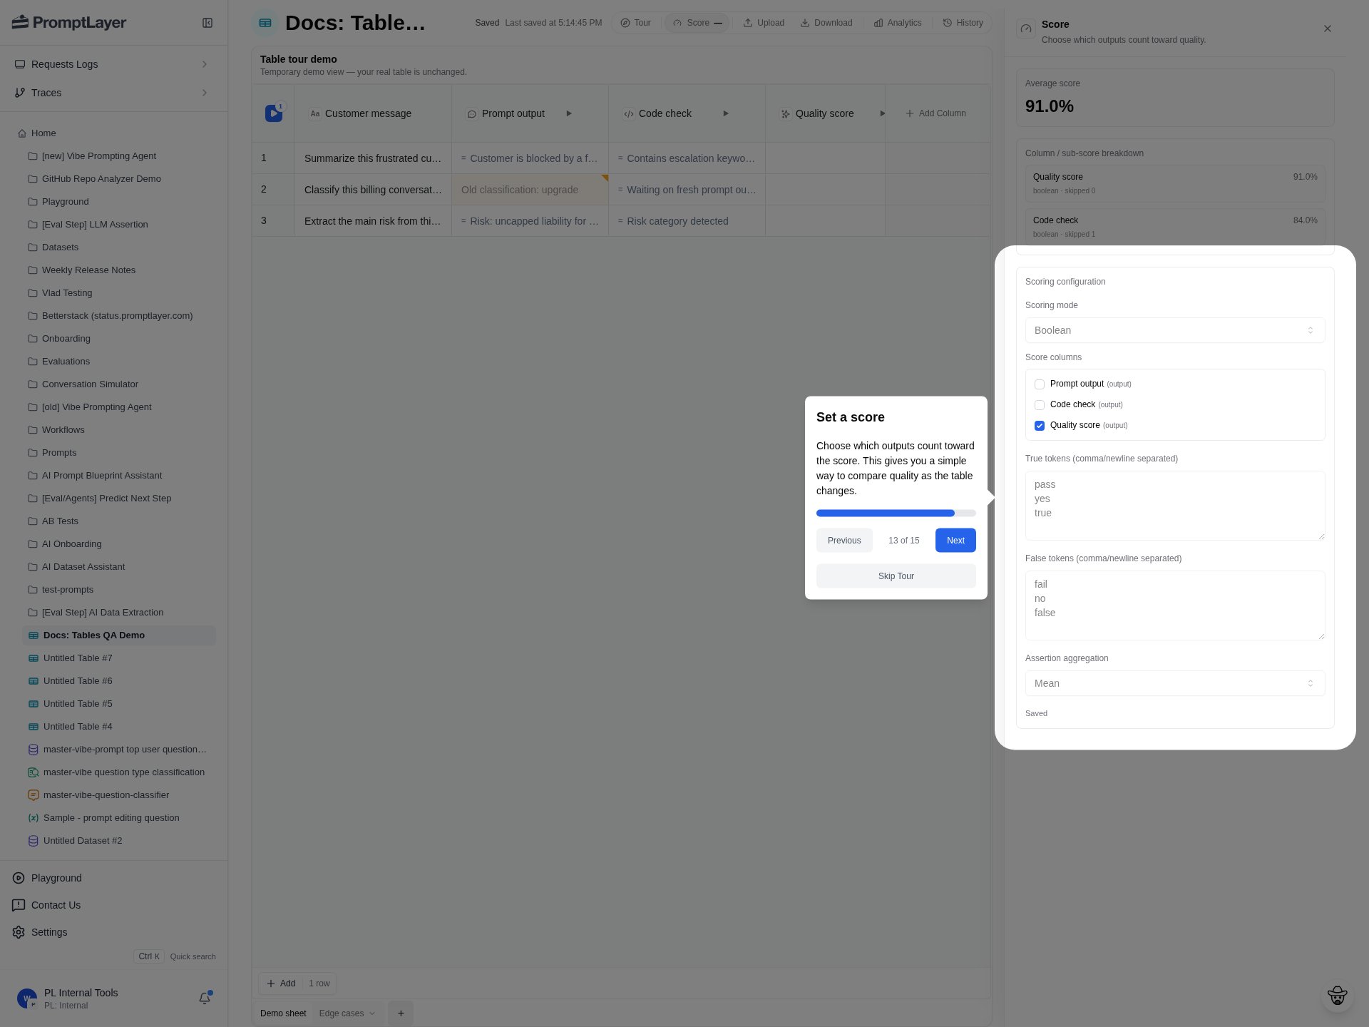The width and height of the screenshot is (1369, 1027).
Task: Select the Docs: Tables QA Demo item
Action: 119,635
